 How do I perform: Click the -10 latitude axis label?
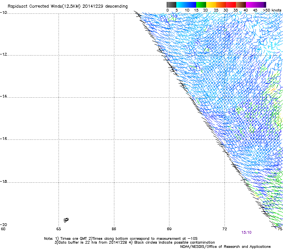point(3,13)
